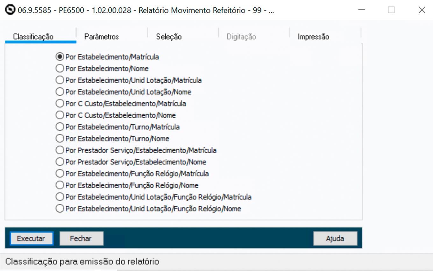Go to the Impressão tab
This screenshot has height=271, width=433.
click(313, 37)
